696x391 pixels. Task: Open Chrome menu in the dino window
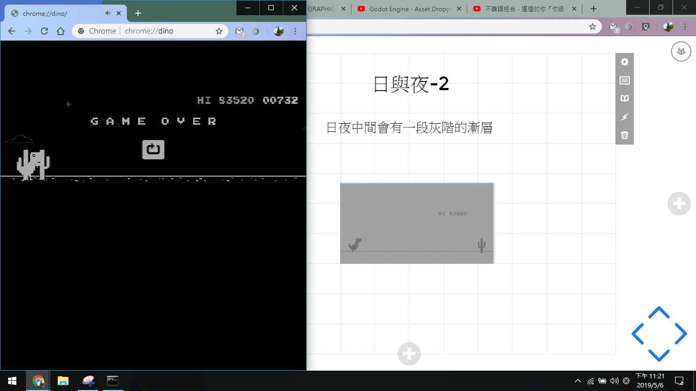pos(295,31)
